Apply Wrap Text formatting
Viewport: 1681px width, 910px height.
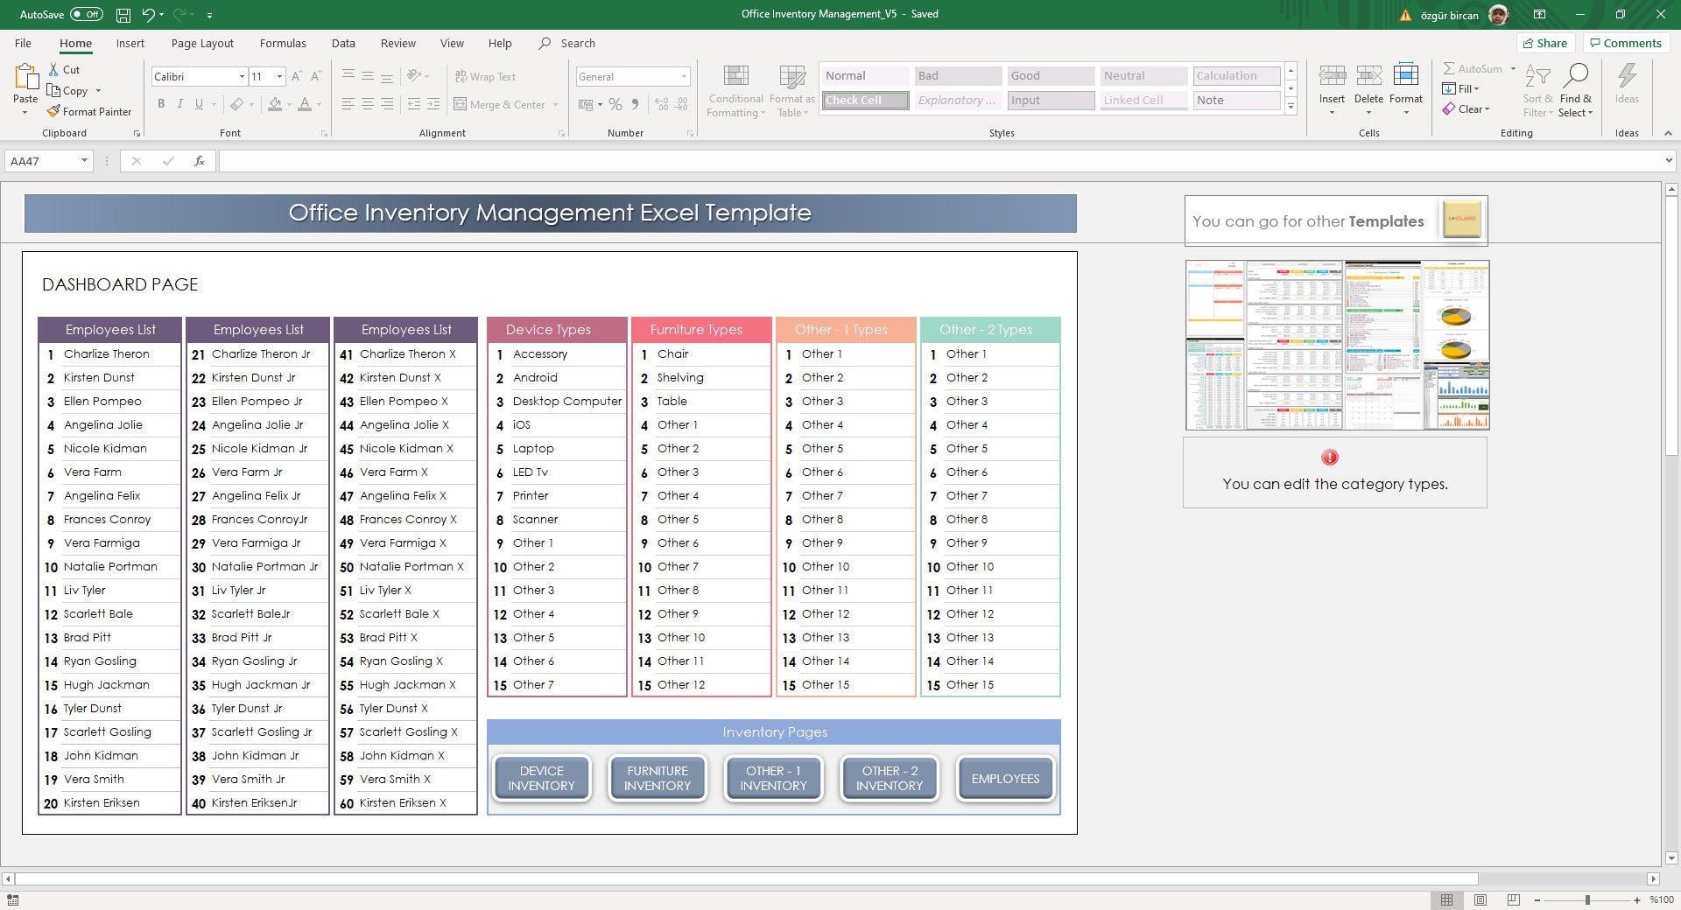coord(485,76)
